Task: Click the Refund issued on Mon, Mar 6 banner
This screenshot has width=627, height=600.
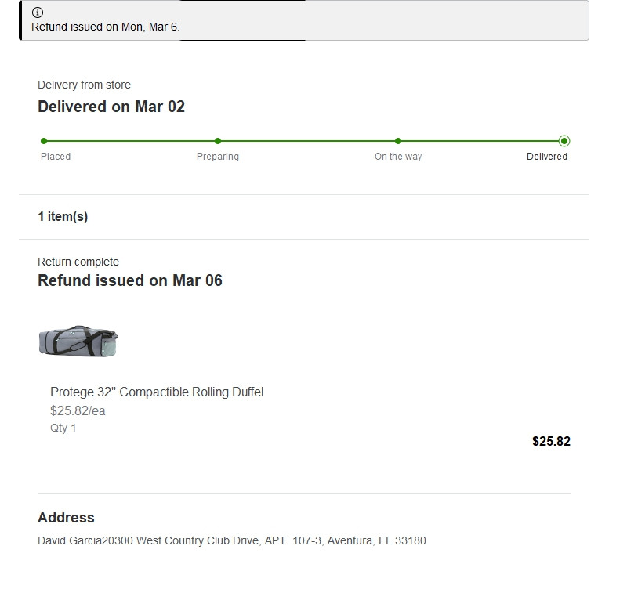Action: (304, 20)
